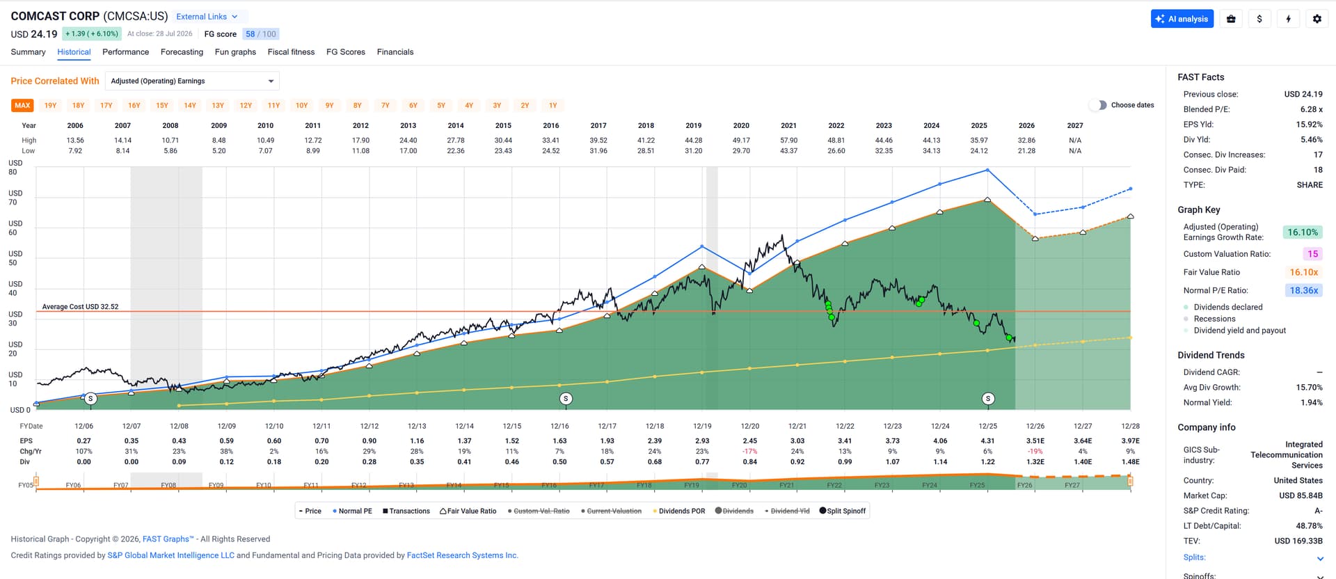Toggle Fair Value Ratio in chart legend
Viewport: 1336px width, 579px height.
[468, 511]
